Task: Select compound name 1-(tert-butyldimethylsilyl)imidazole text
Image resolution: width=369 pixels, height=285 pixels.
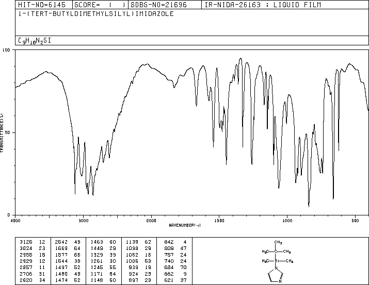Action: (96, 14)
